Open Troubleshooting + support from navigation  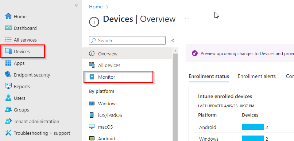tap(42, 133)
